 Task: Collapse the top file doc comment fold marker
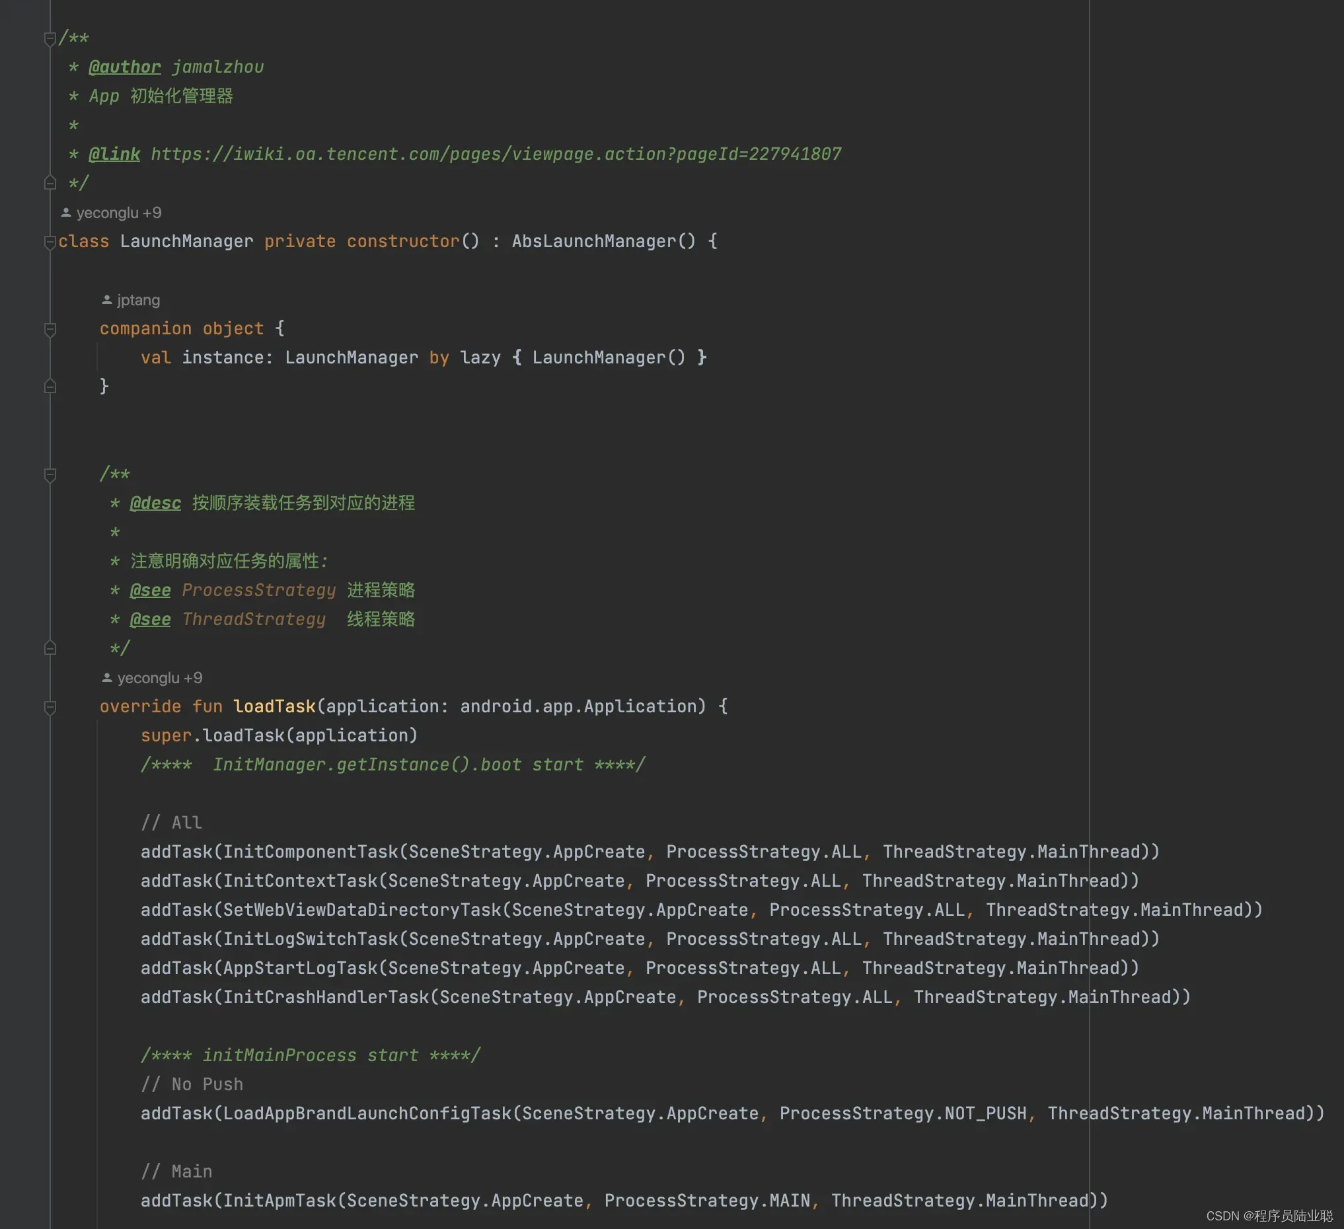tap(50, 39)
